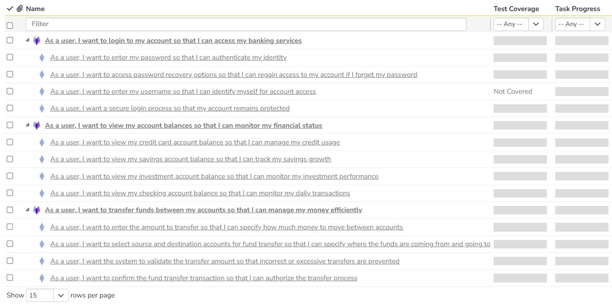612x305 pixels.
Task: Select the checkbox for the investment account balance story
Action: click(10, 176)
